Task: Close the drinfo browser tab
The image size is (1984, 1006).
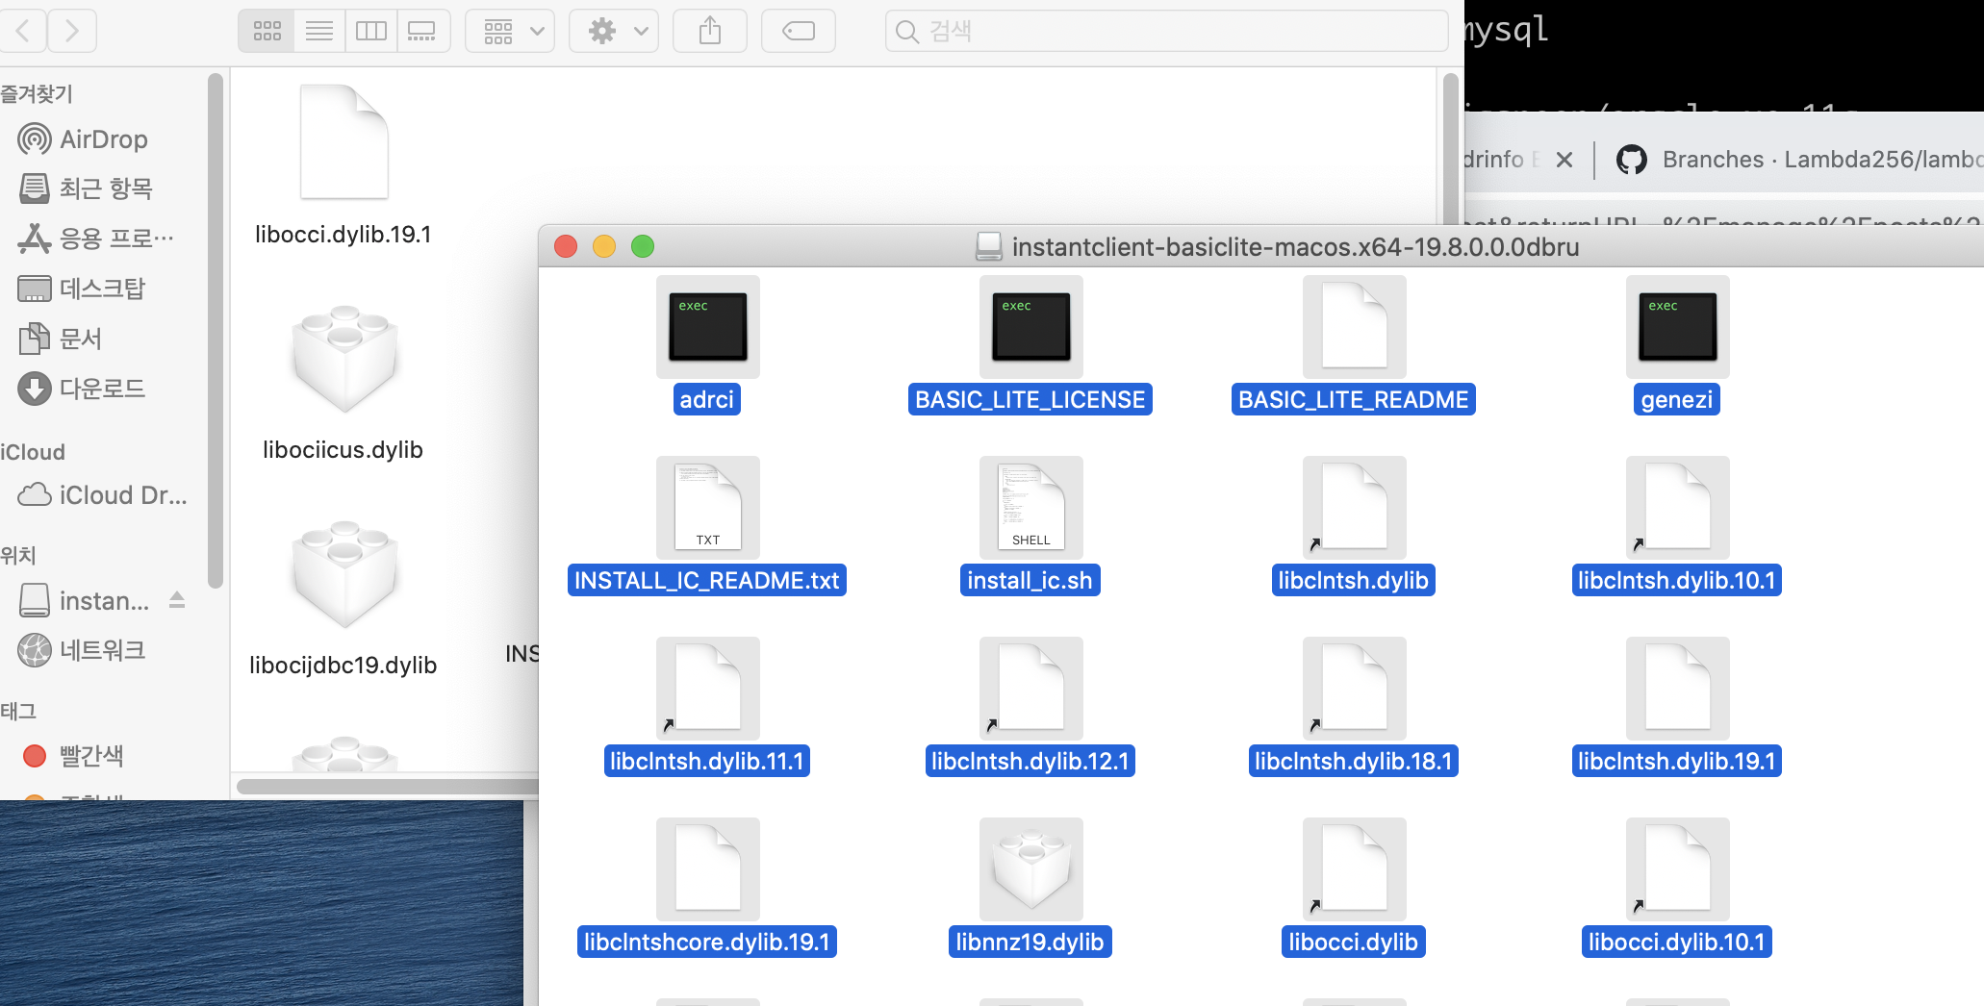Action: [1564, 160]
